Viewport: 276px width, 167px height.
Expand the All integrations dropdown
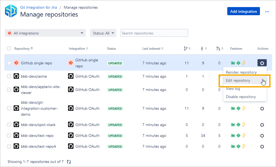point(45,33)
